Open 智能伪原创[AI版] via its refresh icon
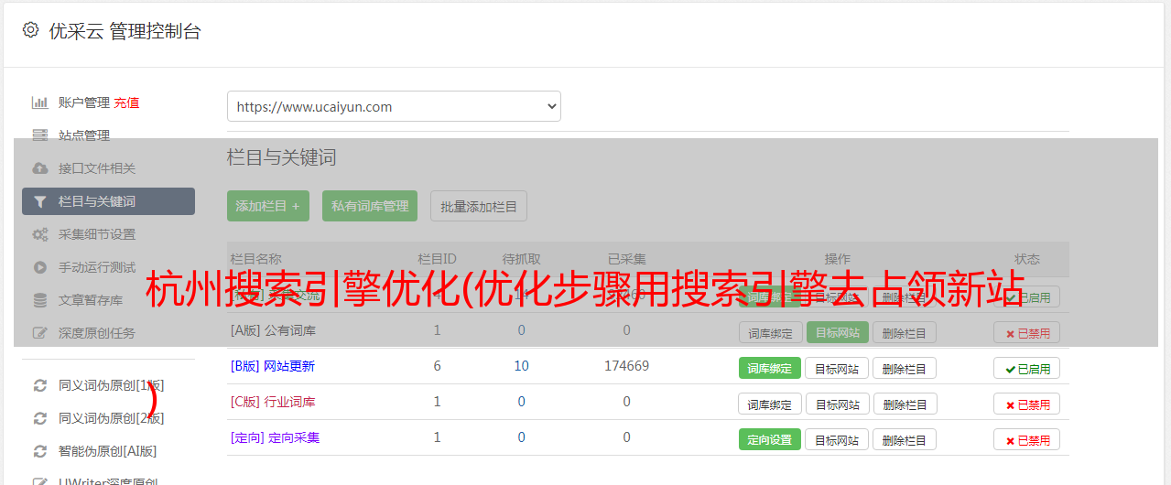The height and width of the screenshot is (485, 1171). 39,451
